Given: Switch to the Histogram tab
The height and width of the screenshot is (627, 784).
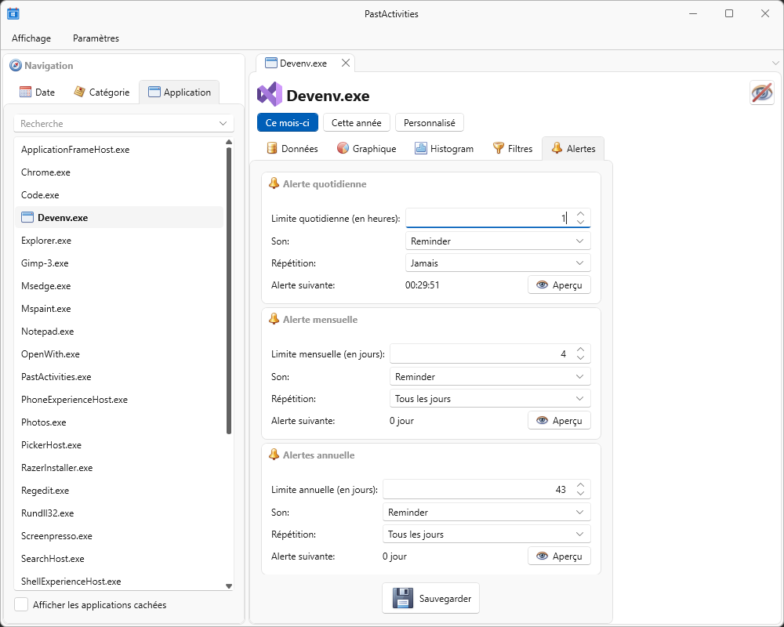Looking at the screenshot, I should click(444, 148).
